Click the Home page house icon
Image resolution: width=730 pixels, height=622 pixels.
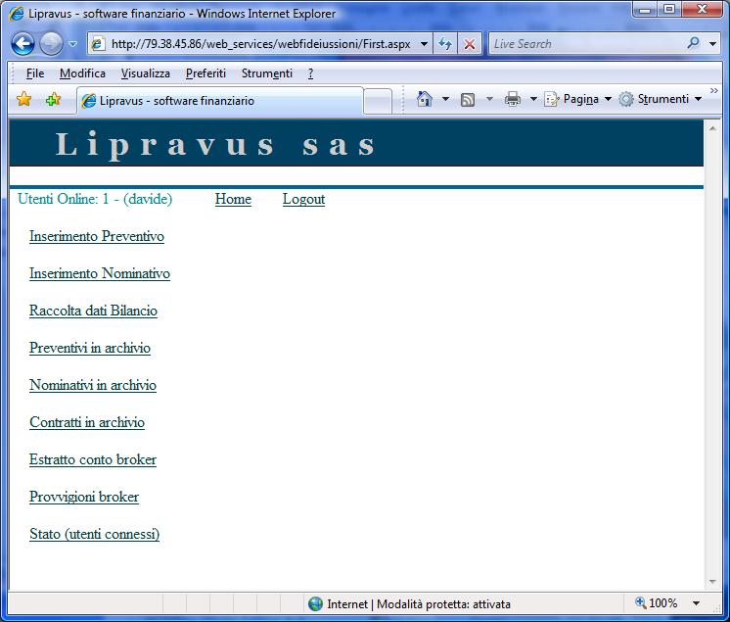[424, 99]
